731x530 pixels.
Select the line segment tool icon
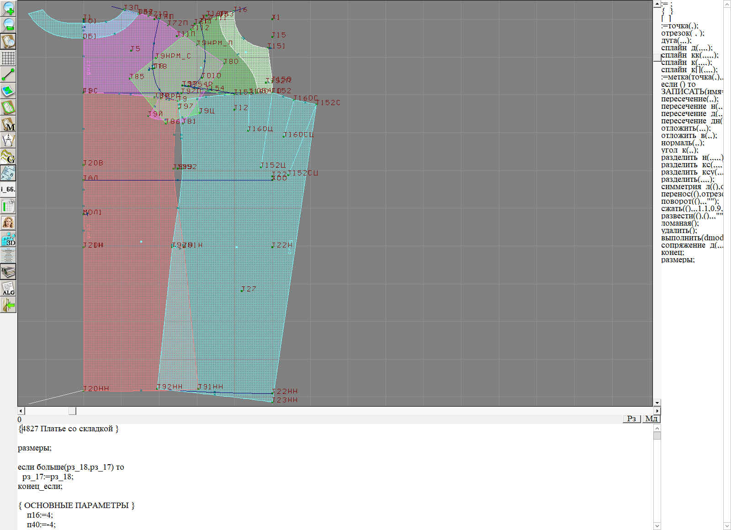click(x=8, y=74)
